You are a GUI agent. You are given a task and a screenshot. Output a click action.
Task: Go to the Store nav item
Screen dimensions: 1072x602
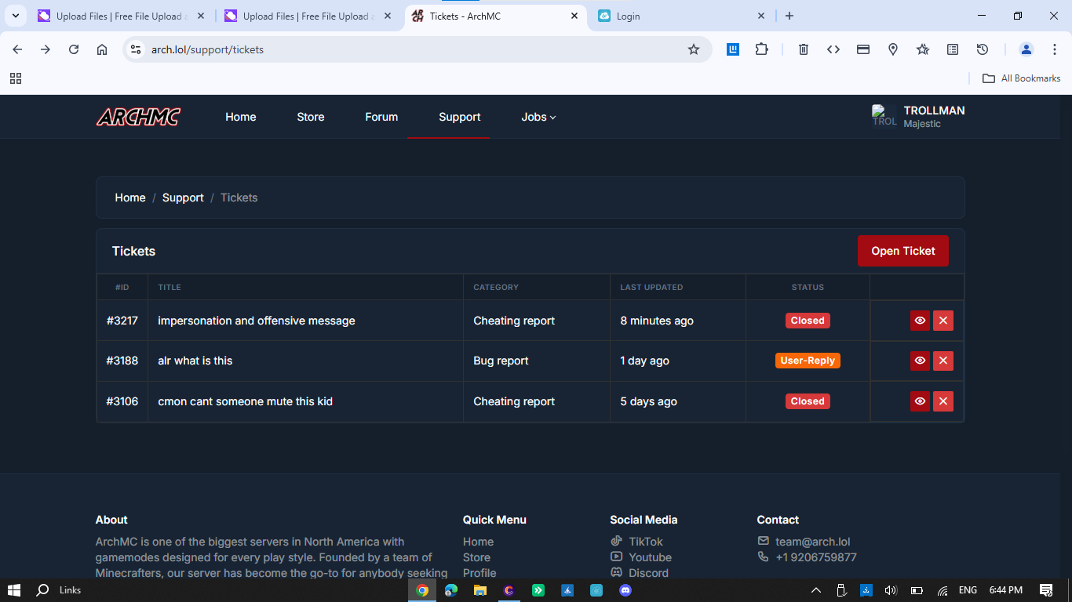pyautogui.click(x=311, y=117)
